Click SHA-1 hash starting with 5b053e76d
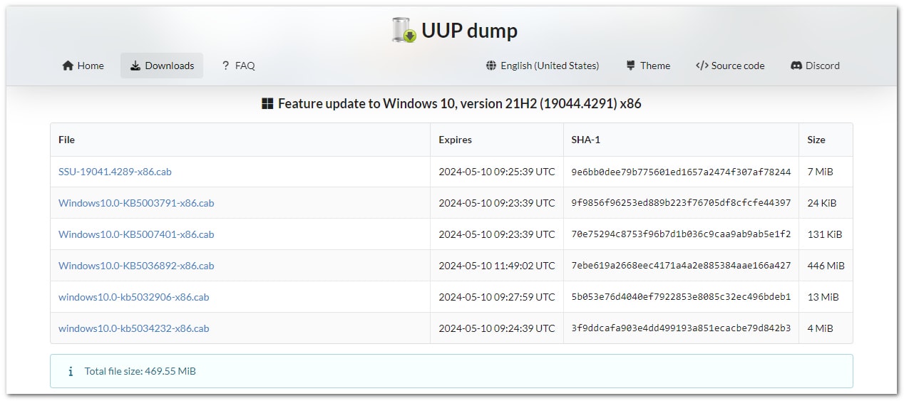 pos(681,297)
